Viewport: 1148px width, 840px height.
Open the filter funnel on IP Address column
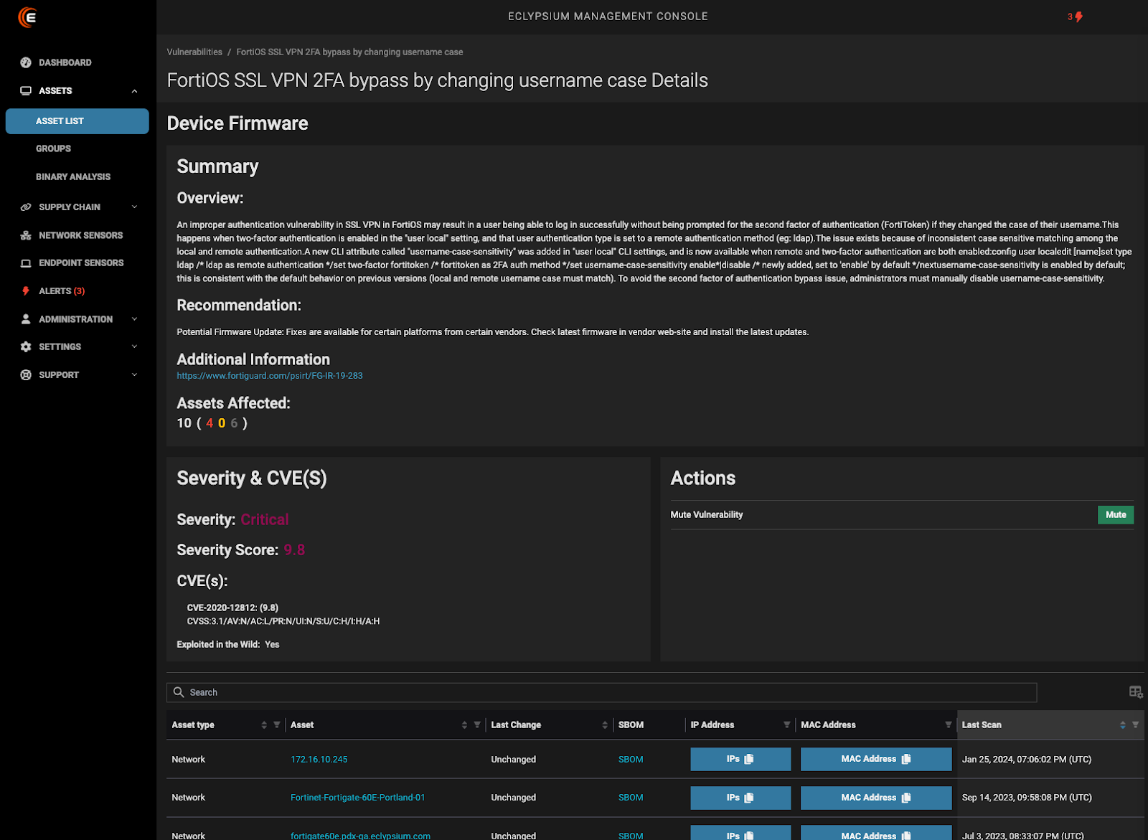786,725
